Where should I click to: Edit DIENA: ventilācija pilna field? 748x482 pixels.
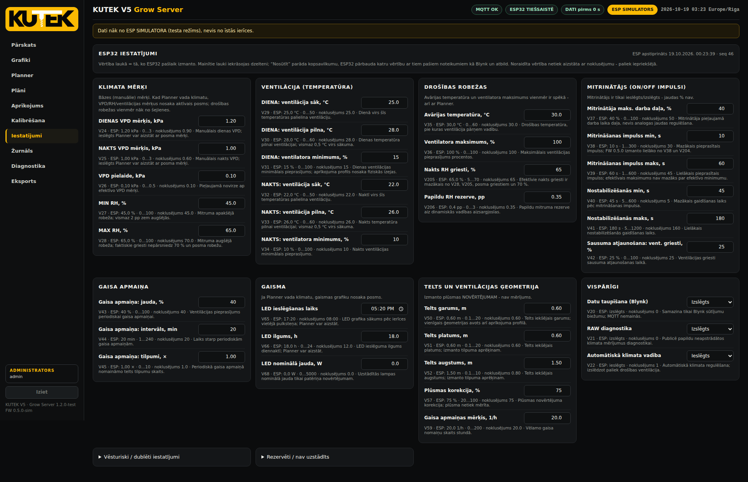coord(385,130)
